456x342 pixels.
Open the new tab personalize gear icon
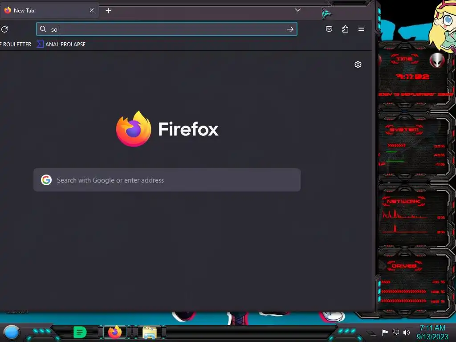point(358,65)
